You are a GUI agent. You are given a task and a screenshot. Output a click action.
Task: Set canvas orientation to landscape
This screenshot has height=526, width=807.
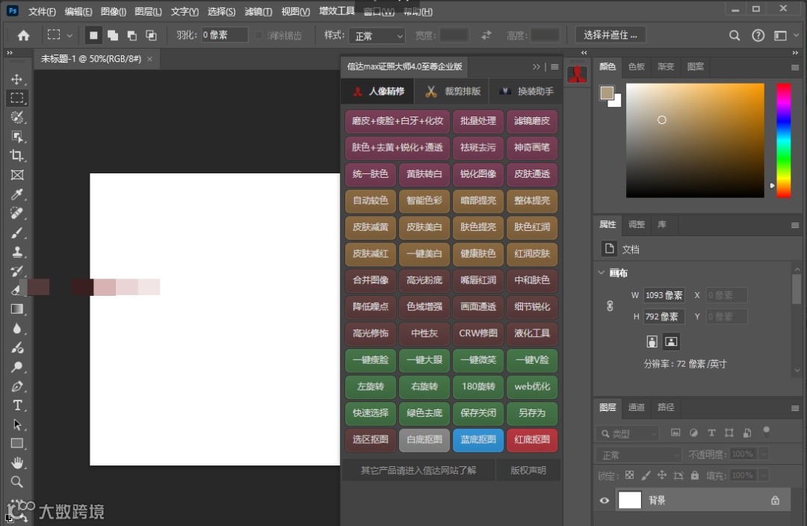pos(670,341)
